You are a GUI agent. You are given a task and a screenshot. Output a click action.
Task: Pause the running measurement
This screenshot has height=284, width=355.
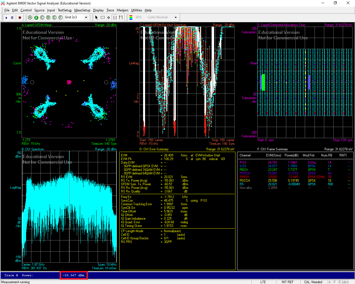coord(12,17)
